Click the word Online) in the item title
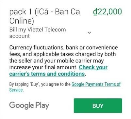131x119 pixels. tap(22, 21)
